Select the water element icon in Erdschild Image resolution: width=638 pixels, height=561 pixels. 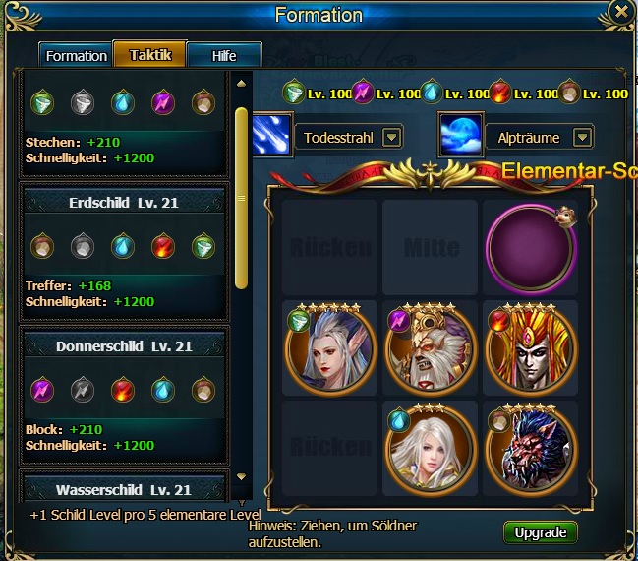[123, 246]
